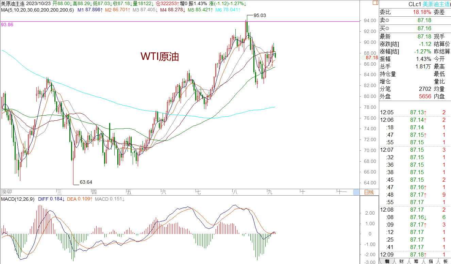Jump to month 六 on the time axis

(164, 192)
